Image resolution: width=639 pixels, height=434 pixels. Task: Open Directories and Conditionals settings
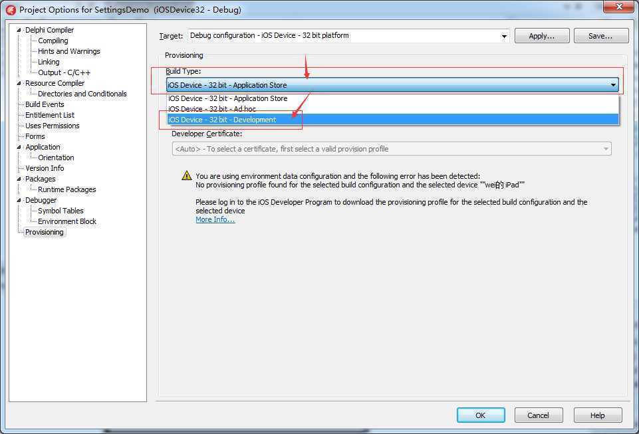point(82,93)
